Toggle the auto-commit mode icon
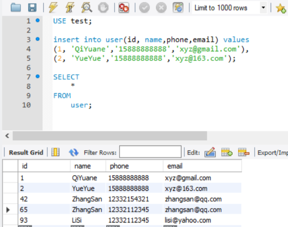The height and width of the screenshot is (227, 288). tap(178, 7)
